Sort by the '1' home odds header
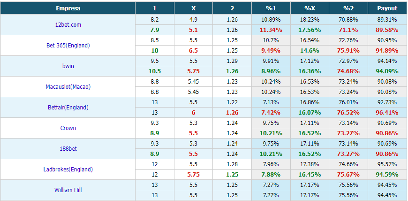 [155, 8]
